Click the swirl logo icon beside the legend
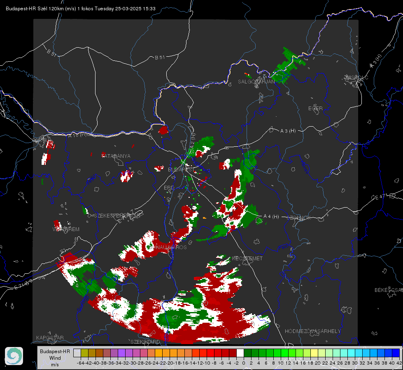403x370 pixels. pyautogui.click(x=14, y=356)
